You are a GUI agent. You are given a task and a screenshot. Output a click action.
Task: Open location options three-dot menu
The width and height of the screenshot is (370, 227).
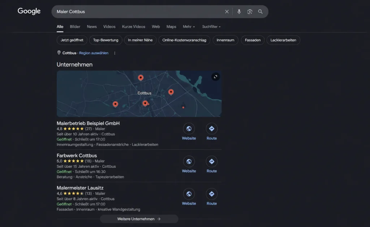click(115, 53)
